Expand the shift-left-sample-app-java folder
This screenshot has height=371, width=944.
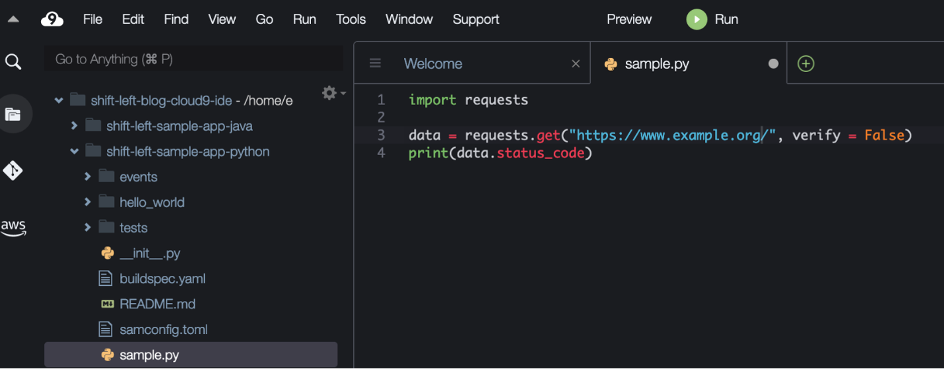[x=74, y=125]
